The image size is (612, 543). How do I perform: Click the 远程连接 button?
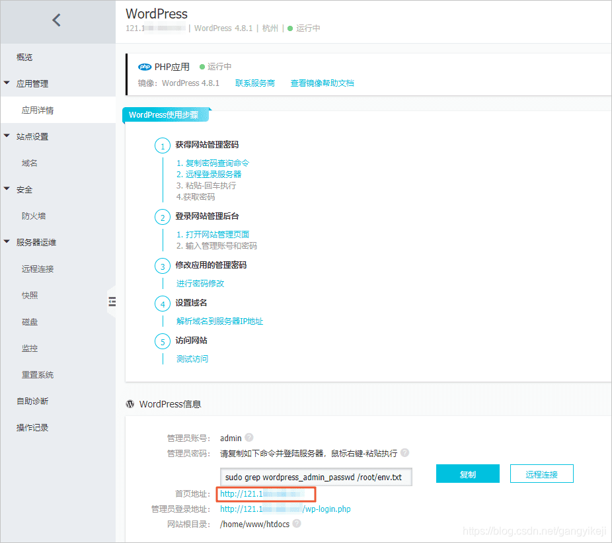coord(541,474)
